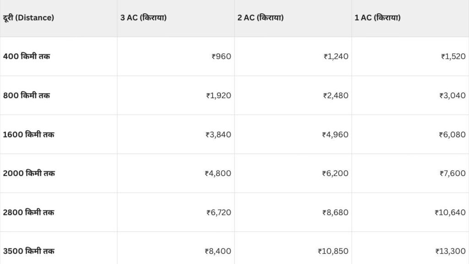The height and width of the screenshot is (264, 469).
Task: Select the ₹1,520 fare cell
Action: tap(453, 56)
